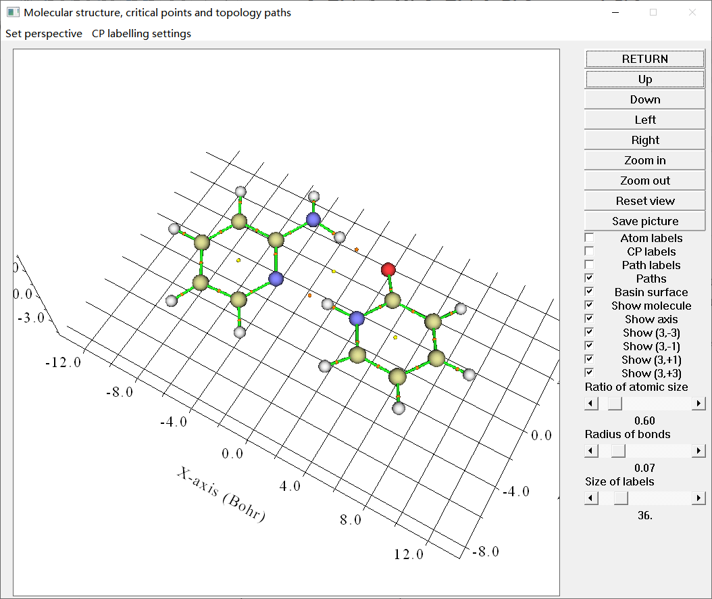The height and width of the screenshot is (599, 712).
Task: Click Zoom out button
Action: tap(645, 181)
